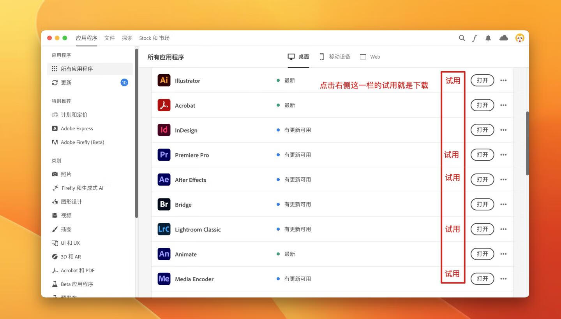
Task: Click 试用 next to Premiere Pro
Action: (451, 154)
